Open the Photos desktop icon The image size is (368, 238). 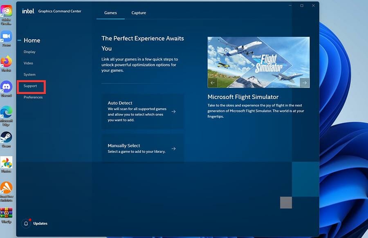[x=6, y=164]
